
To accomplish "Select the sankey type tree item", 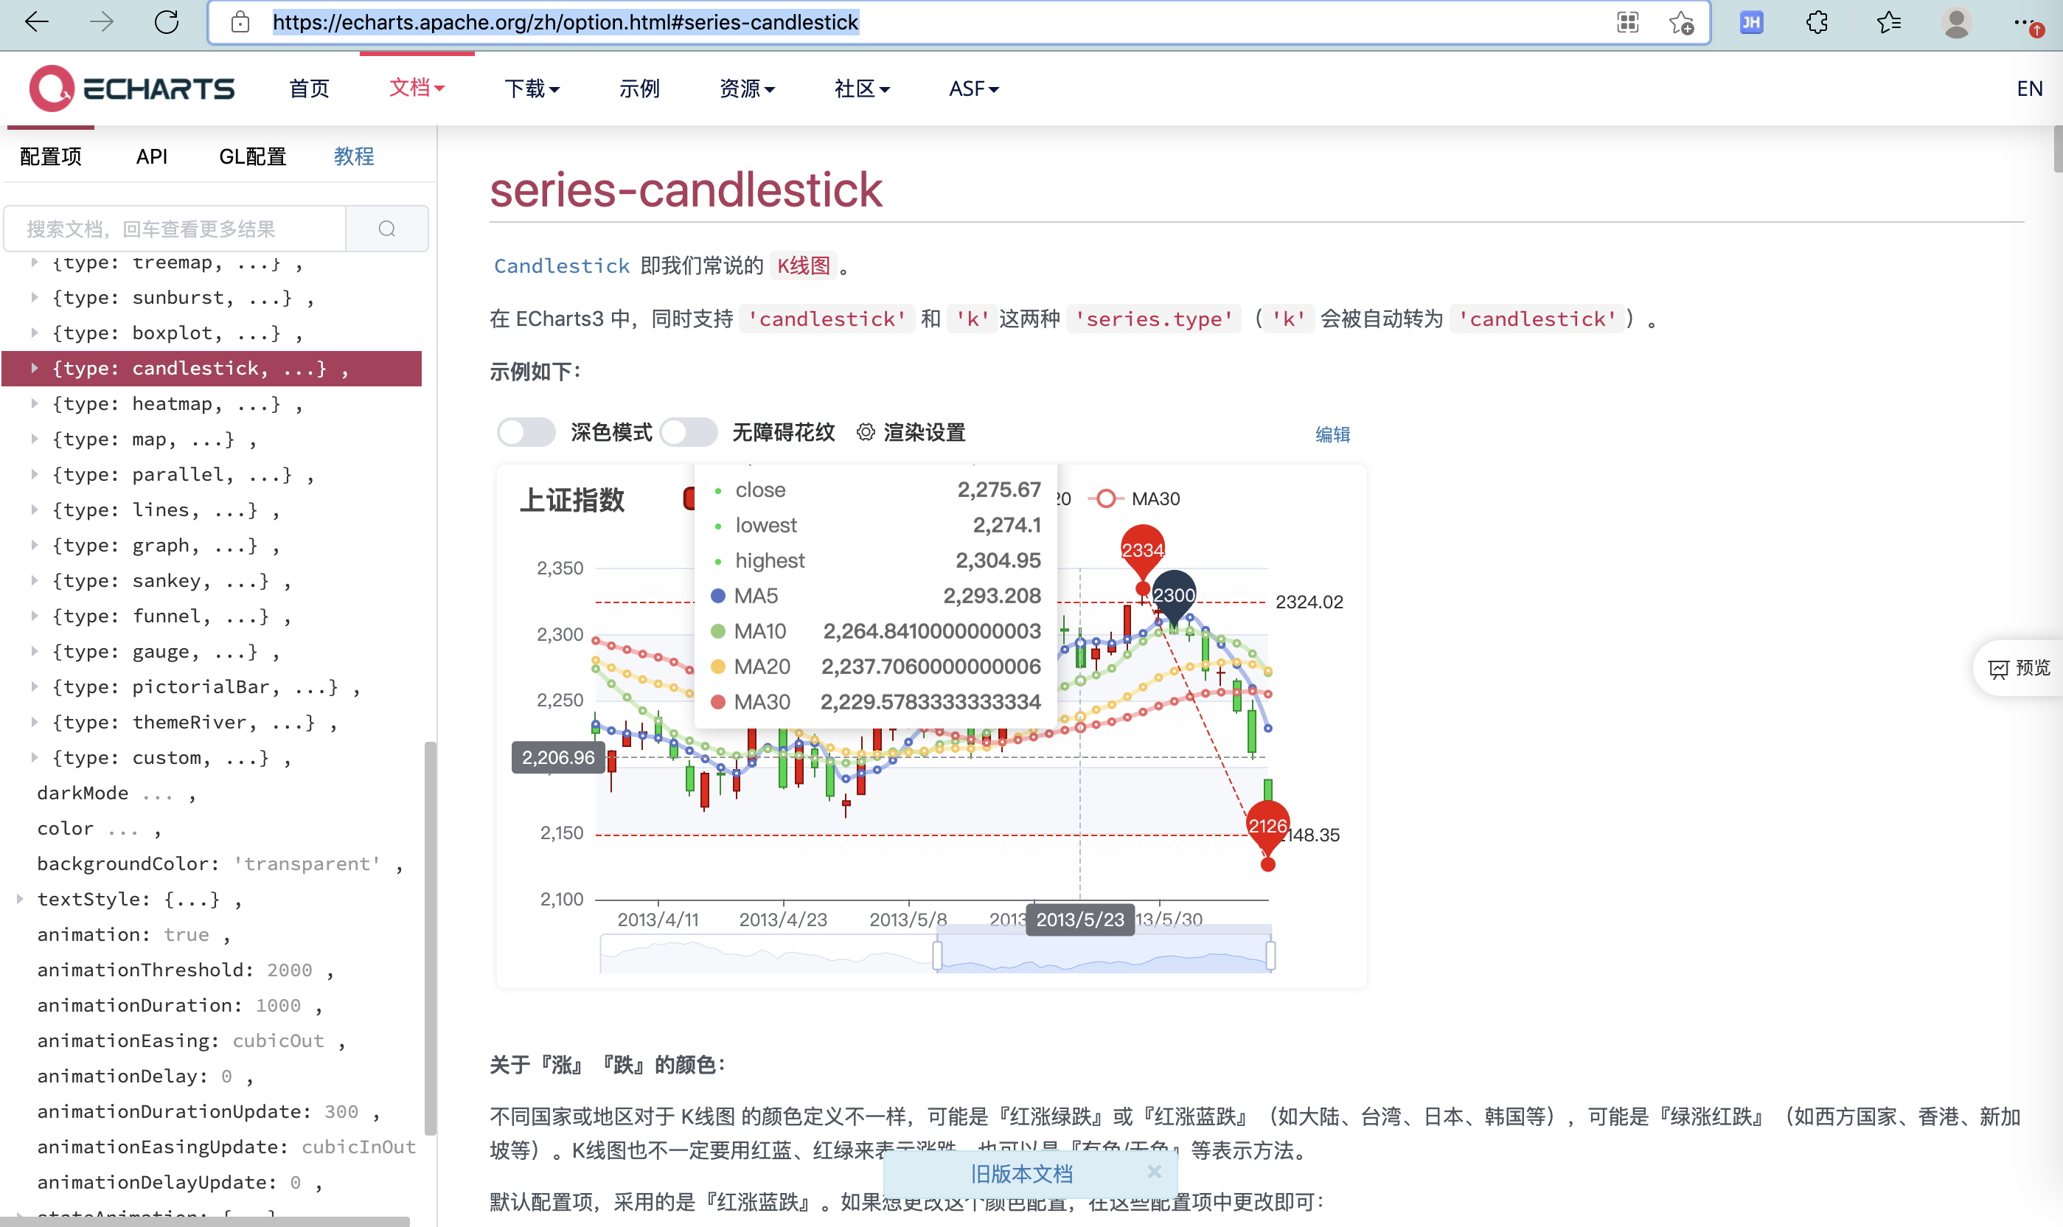I will tap(171, 580).
